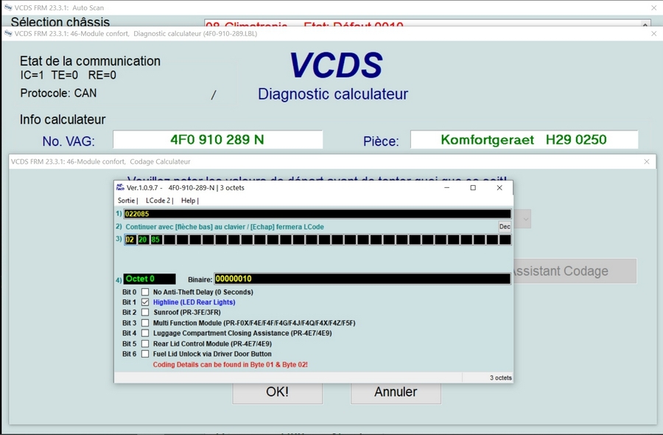Select byte 85 in the byte row

pyautogui.click(x=156, y=240)
